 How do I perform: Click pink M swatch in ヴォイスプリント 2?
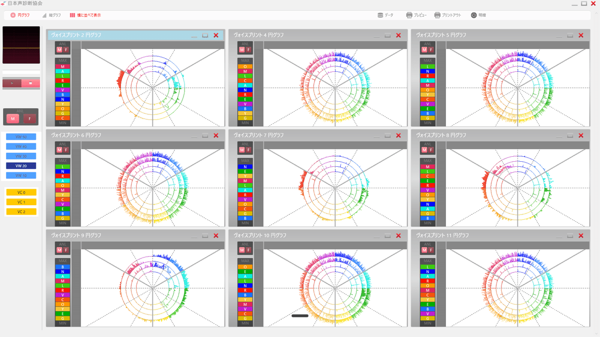click(62, 66)
